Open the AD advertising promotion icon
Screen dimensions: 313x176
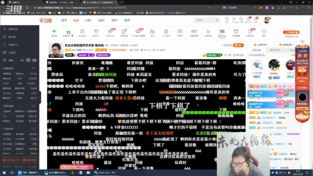(180, 31)
